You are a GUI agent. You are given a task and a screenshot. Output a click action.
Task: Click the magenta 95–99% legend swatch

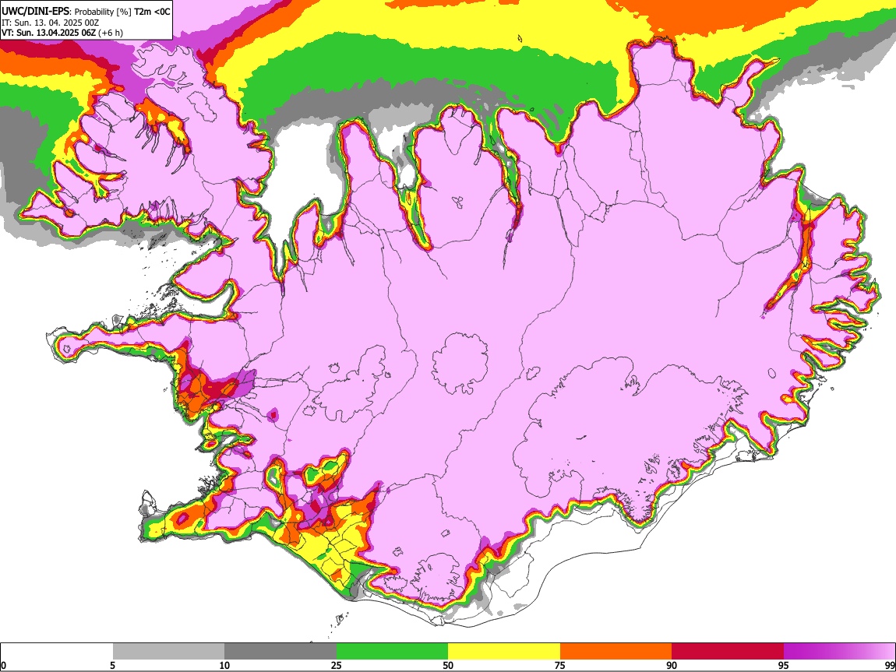(839, 652)
